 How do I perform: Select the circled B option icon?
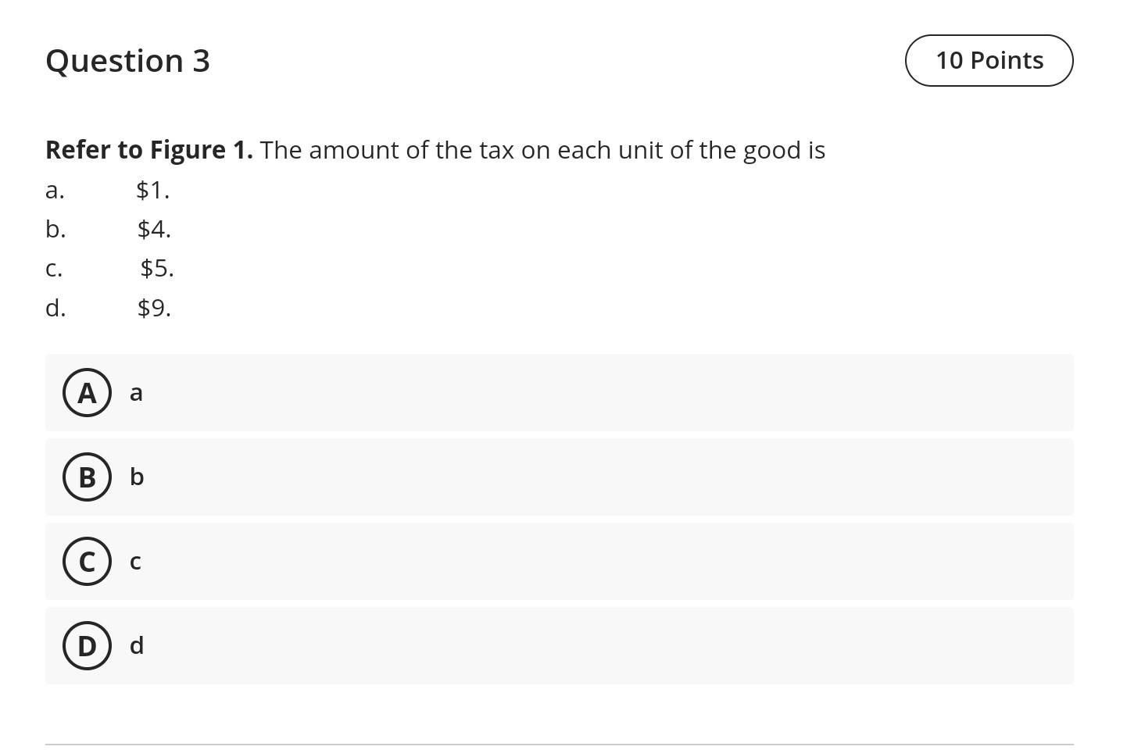tap(87, 477)
